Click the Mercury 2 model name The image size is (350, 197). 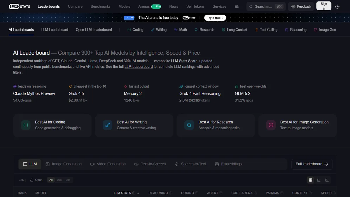click(x=133, y=94)
